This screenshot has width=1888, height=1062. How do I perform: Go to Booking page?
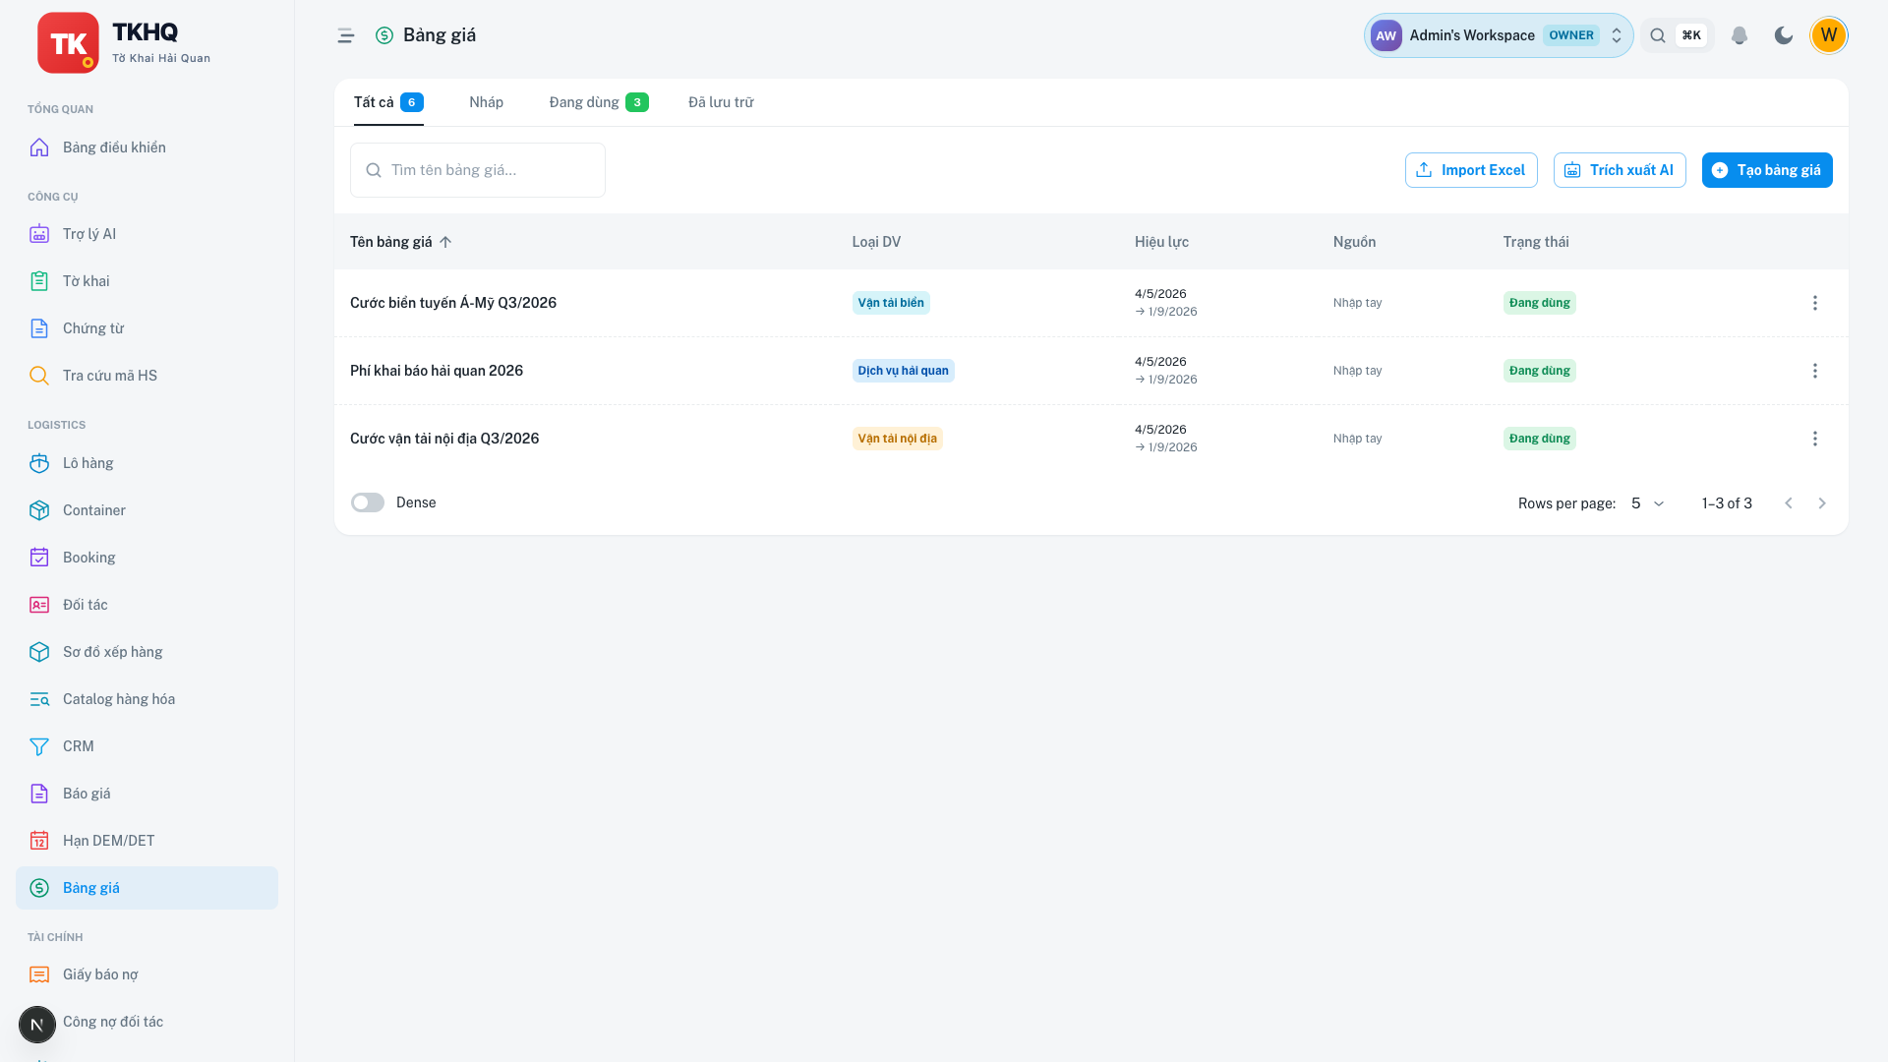147,558
